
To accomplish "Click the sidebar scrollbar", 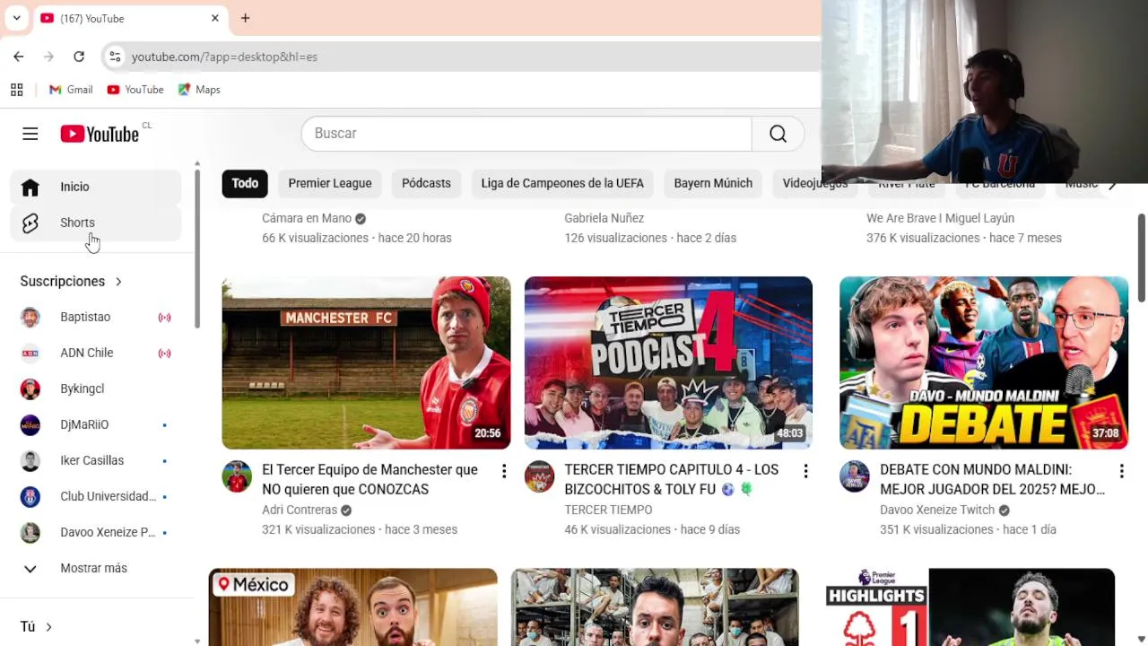I will point(196,247).
